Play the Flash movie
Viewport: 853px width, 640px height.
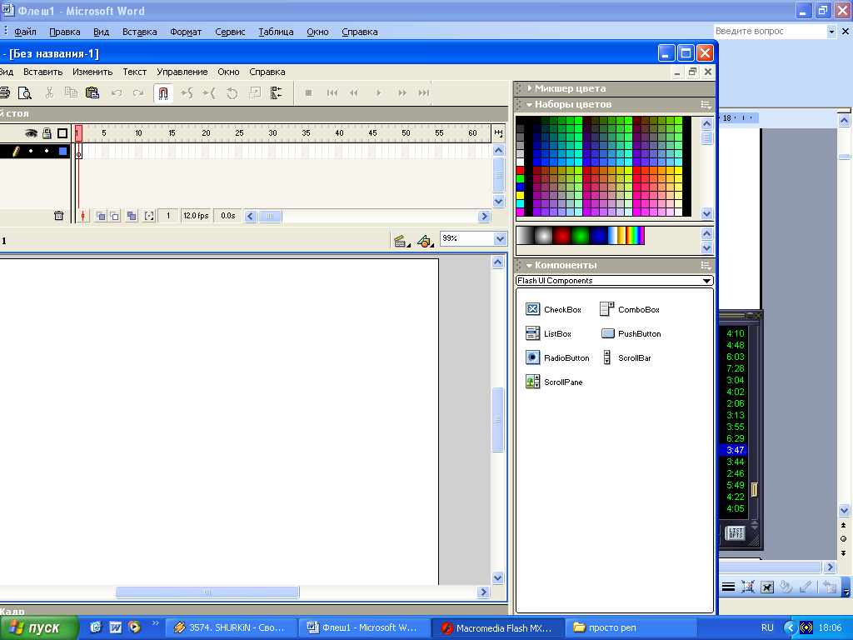click(x=379, y=93)
